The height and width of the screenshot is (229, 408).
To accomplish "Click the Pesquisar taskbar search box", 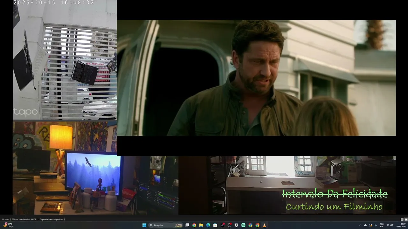I will (x=166, y=225).
